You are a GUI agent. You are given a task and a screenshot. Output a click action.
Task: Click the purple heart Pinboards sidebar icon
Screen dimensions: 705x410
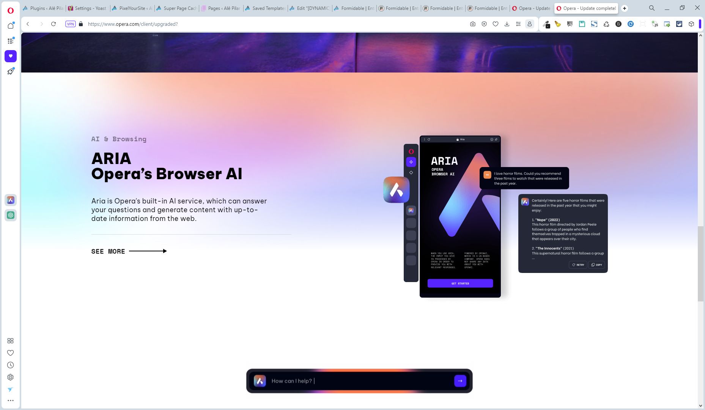(11, 56)
